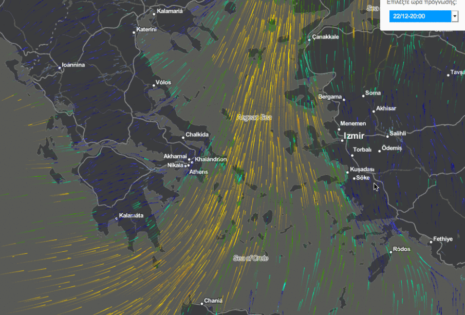
Task: Click the 22/12-20:00 forecast time field
Action: [x=419, y=16]
